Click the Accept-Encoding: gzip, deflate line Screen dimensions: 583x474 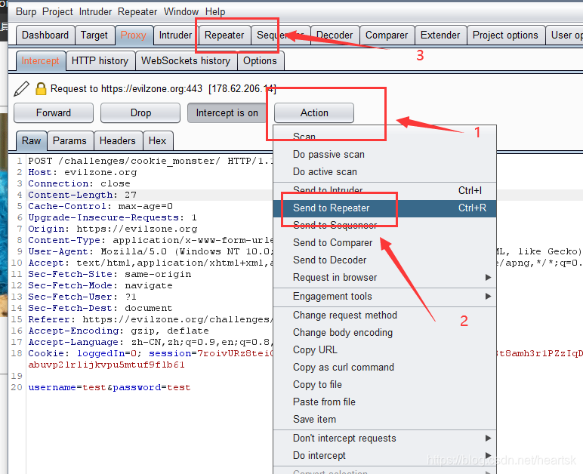tap(119, 331)
